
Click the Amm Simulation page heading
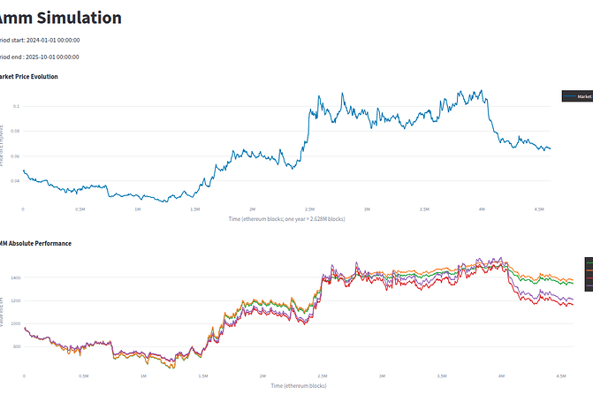tap(61, 17)
